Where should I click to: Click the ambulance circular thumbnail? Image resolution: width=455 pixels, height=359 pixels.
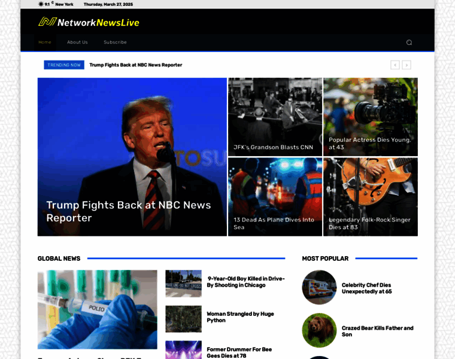[319, 287]
